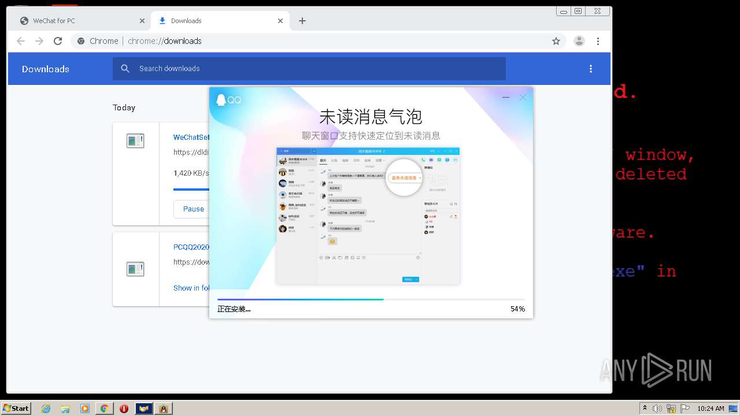The image size is (740, 416).
Task: Close the WeChat for PC tab
Action: coord(142,21)
